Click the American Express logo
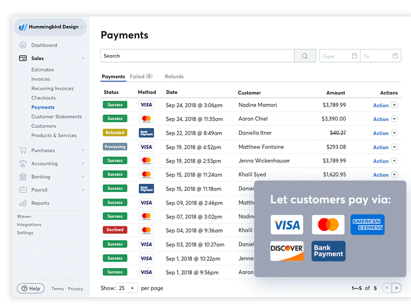Viewport: 411px width, 308px height. 367,225
